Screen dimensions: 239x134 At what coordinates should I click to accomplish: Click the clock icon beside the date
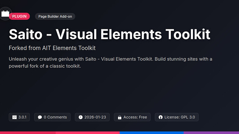(80, 117)
